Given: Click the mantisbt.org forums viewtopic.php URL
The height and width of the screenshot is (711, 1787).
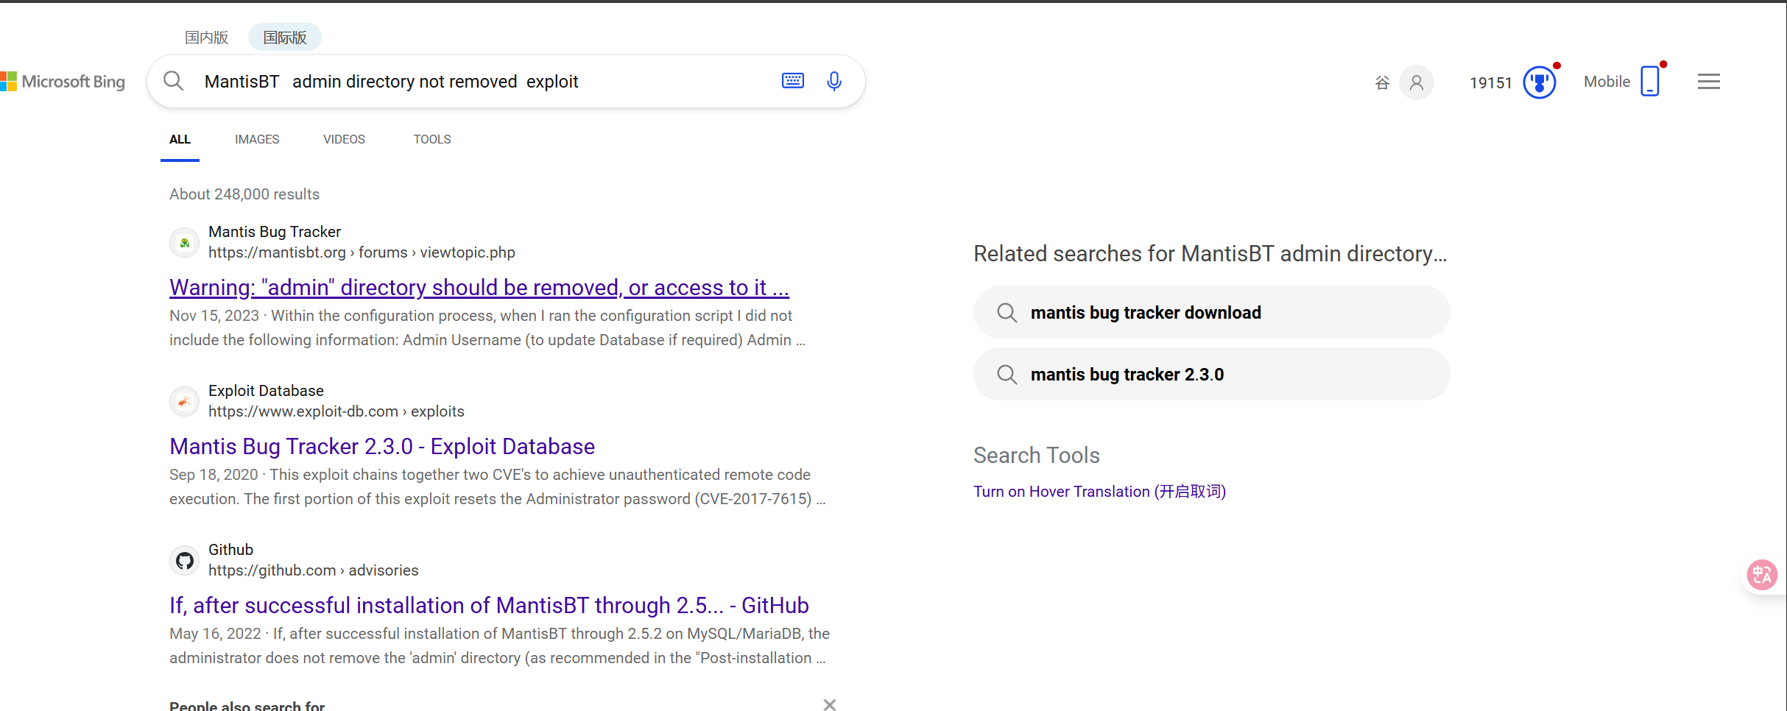Looking at the screenshot, I should [x=362, y=252].
